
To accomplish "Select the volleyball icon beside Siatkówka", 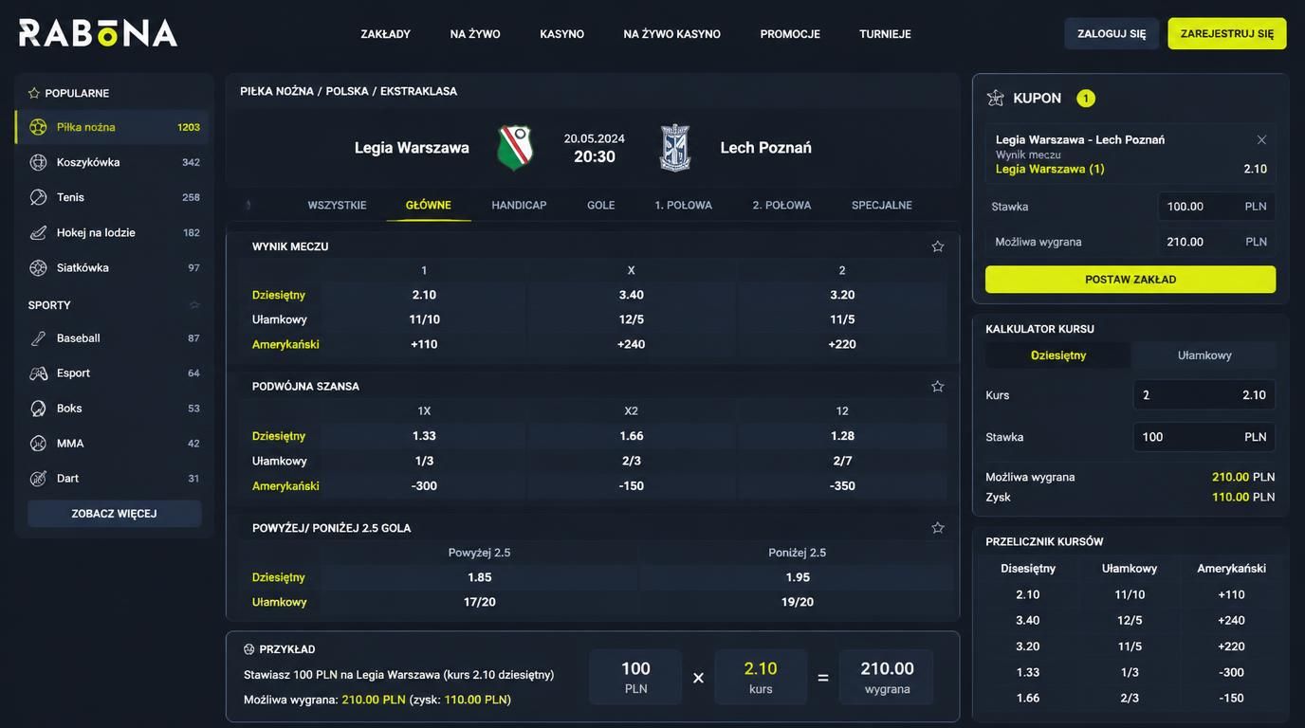I will point(38,267).
